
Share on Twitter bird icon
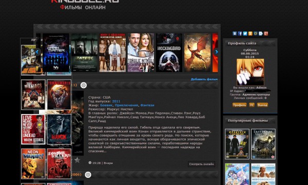[x=245, y=33]
